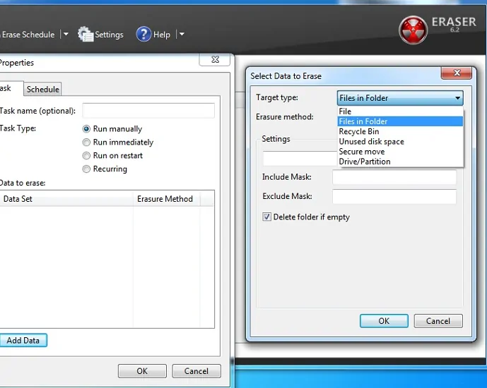Click the folder path field under Settings

300,158
